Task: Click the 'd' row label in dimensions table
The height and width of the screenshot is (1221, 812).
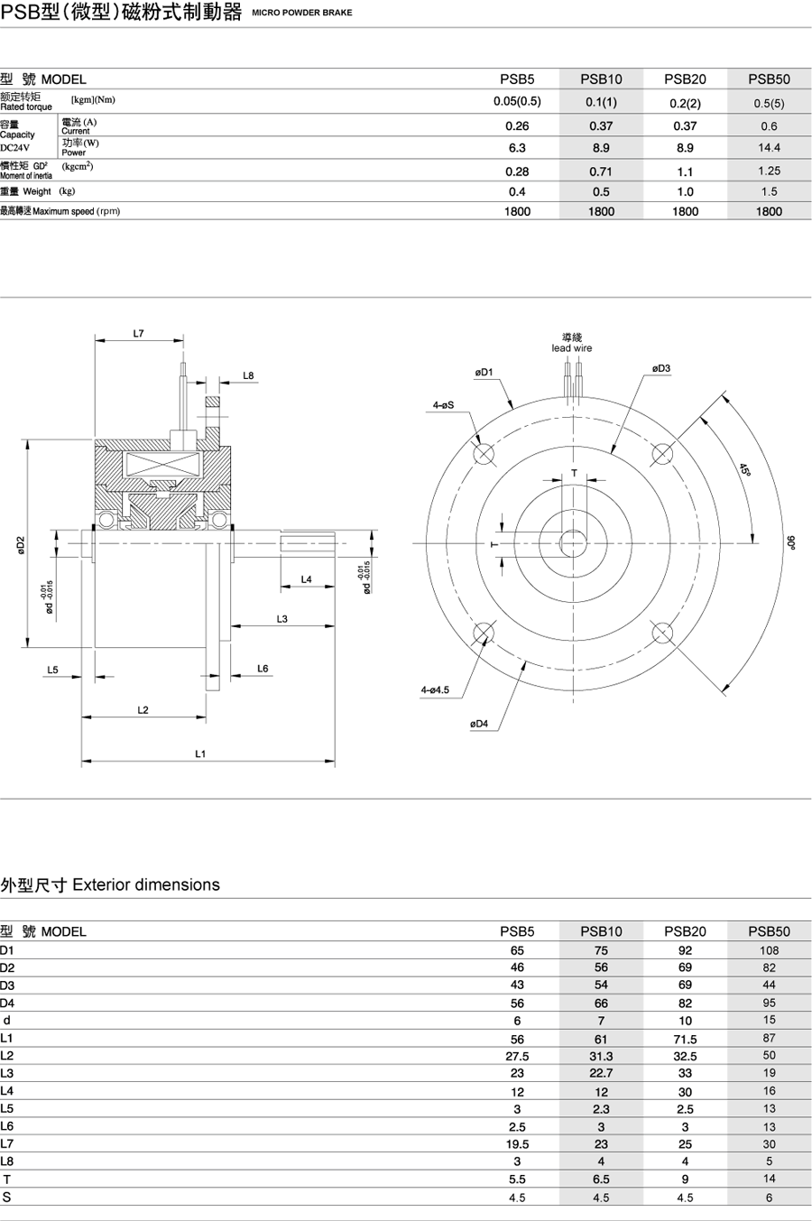Action: click(x=7, y=1020)
